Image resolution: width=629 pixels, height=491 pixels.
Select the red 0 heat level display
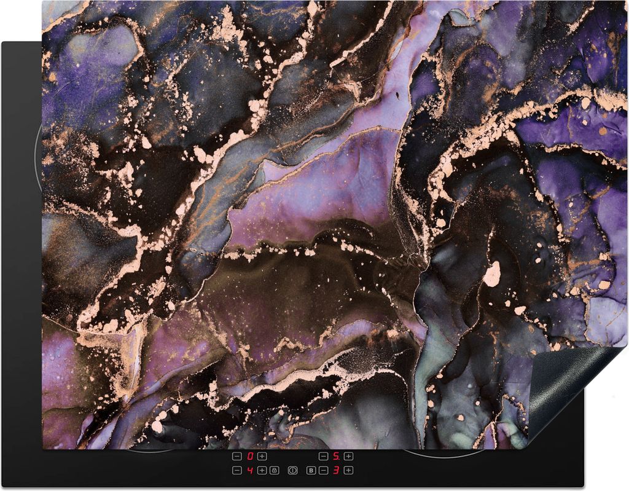250,457
